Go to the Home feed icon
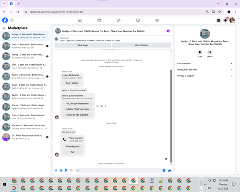This screenshot has width=240, height=192. [x=80, y=20]
